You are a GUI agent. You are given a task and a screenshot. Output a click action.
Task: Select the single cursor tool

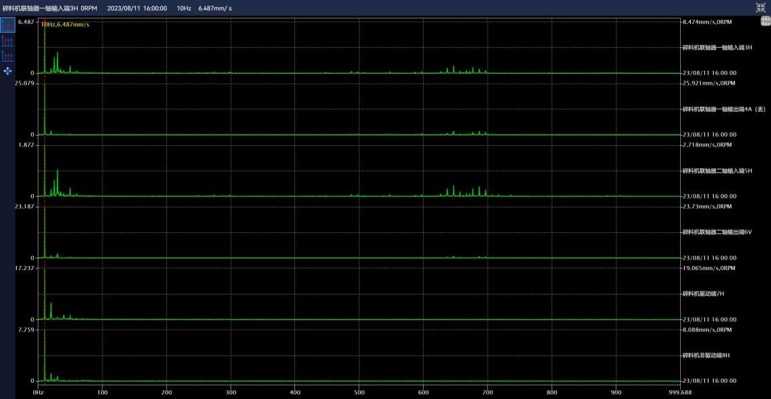[8, 25]
